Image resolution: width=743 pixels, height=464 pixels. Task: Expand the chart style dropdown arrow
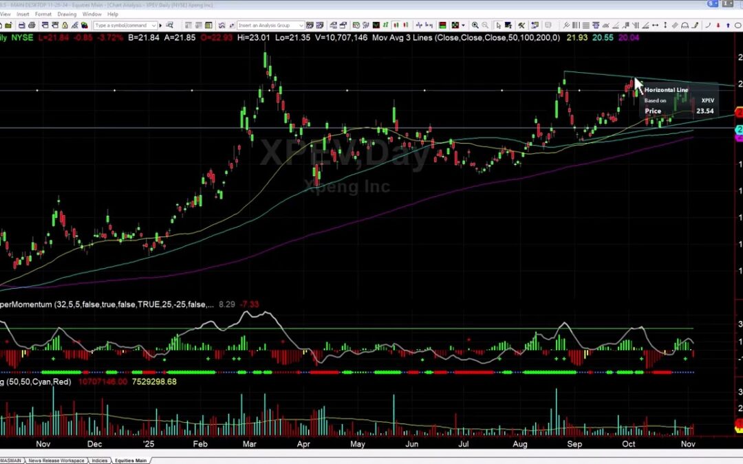462,25
